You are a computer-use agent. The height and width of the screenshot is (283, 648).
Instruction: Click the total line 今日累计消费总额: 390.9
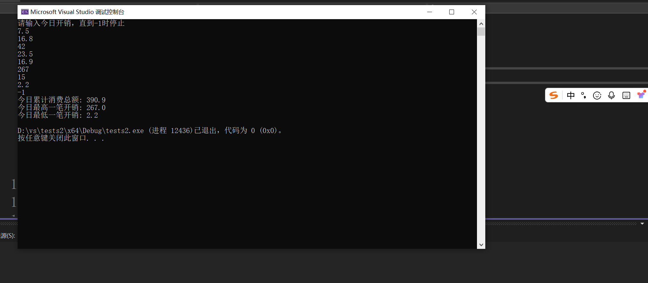pyautogui.click(x=62, y=100)
